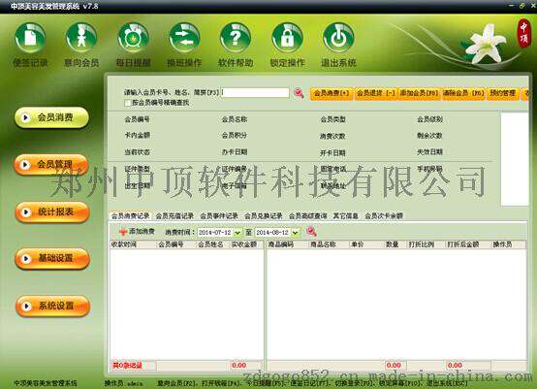Click red 中顶 seal logo at top right
The width and height of the screenshot is (537, 389).
(x=523, y=33)
